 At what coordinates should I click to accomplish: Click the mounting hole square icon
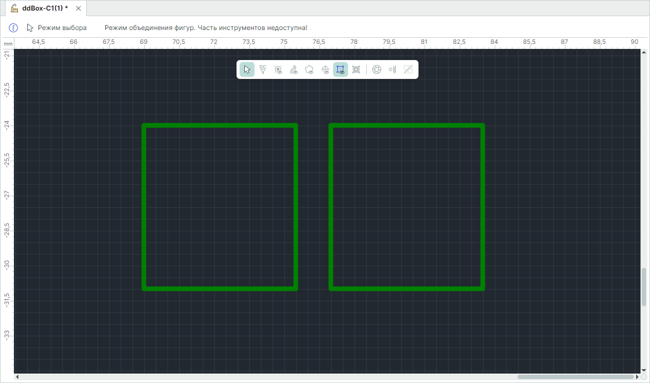tap(356, 69)
